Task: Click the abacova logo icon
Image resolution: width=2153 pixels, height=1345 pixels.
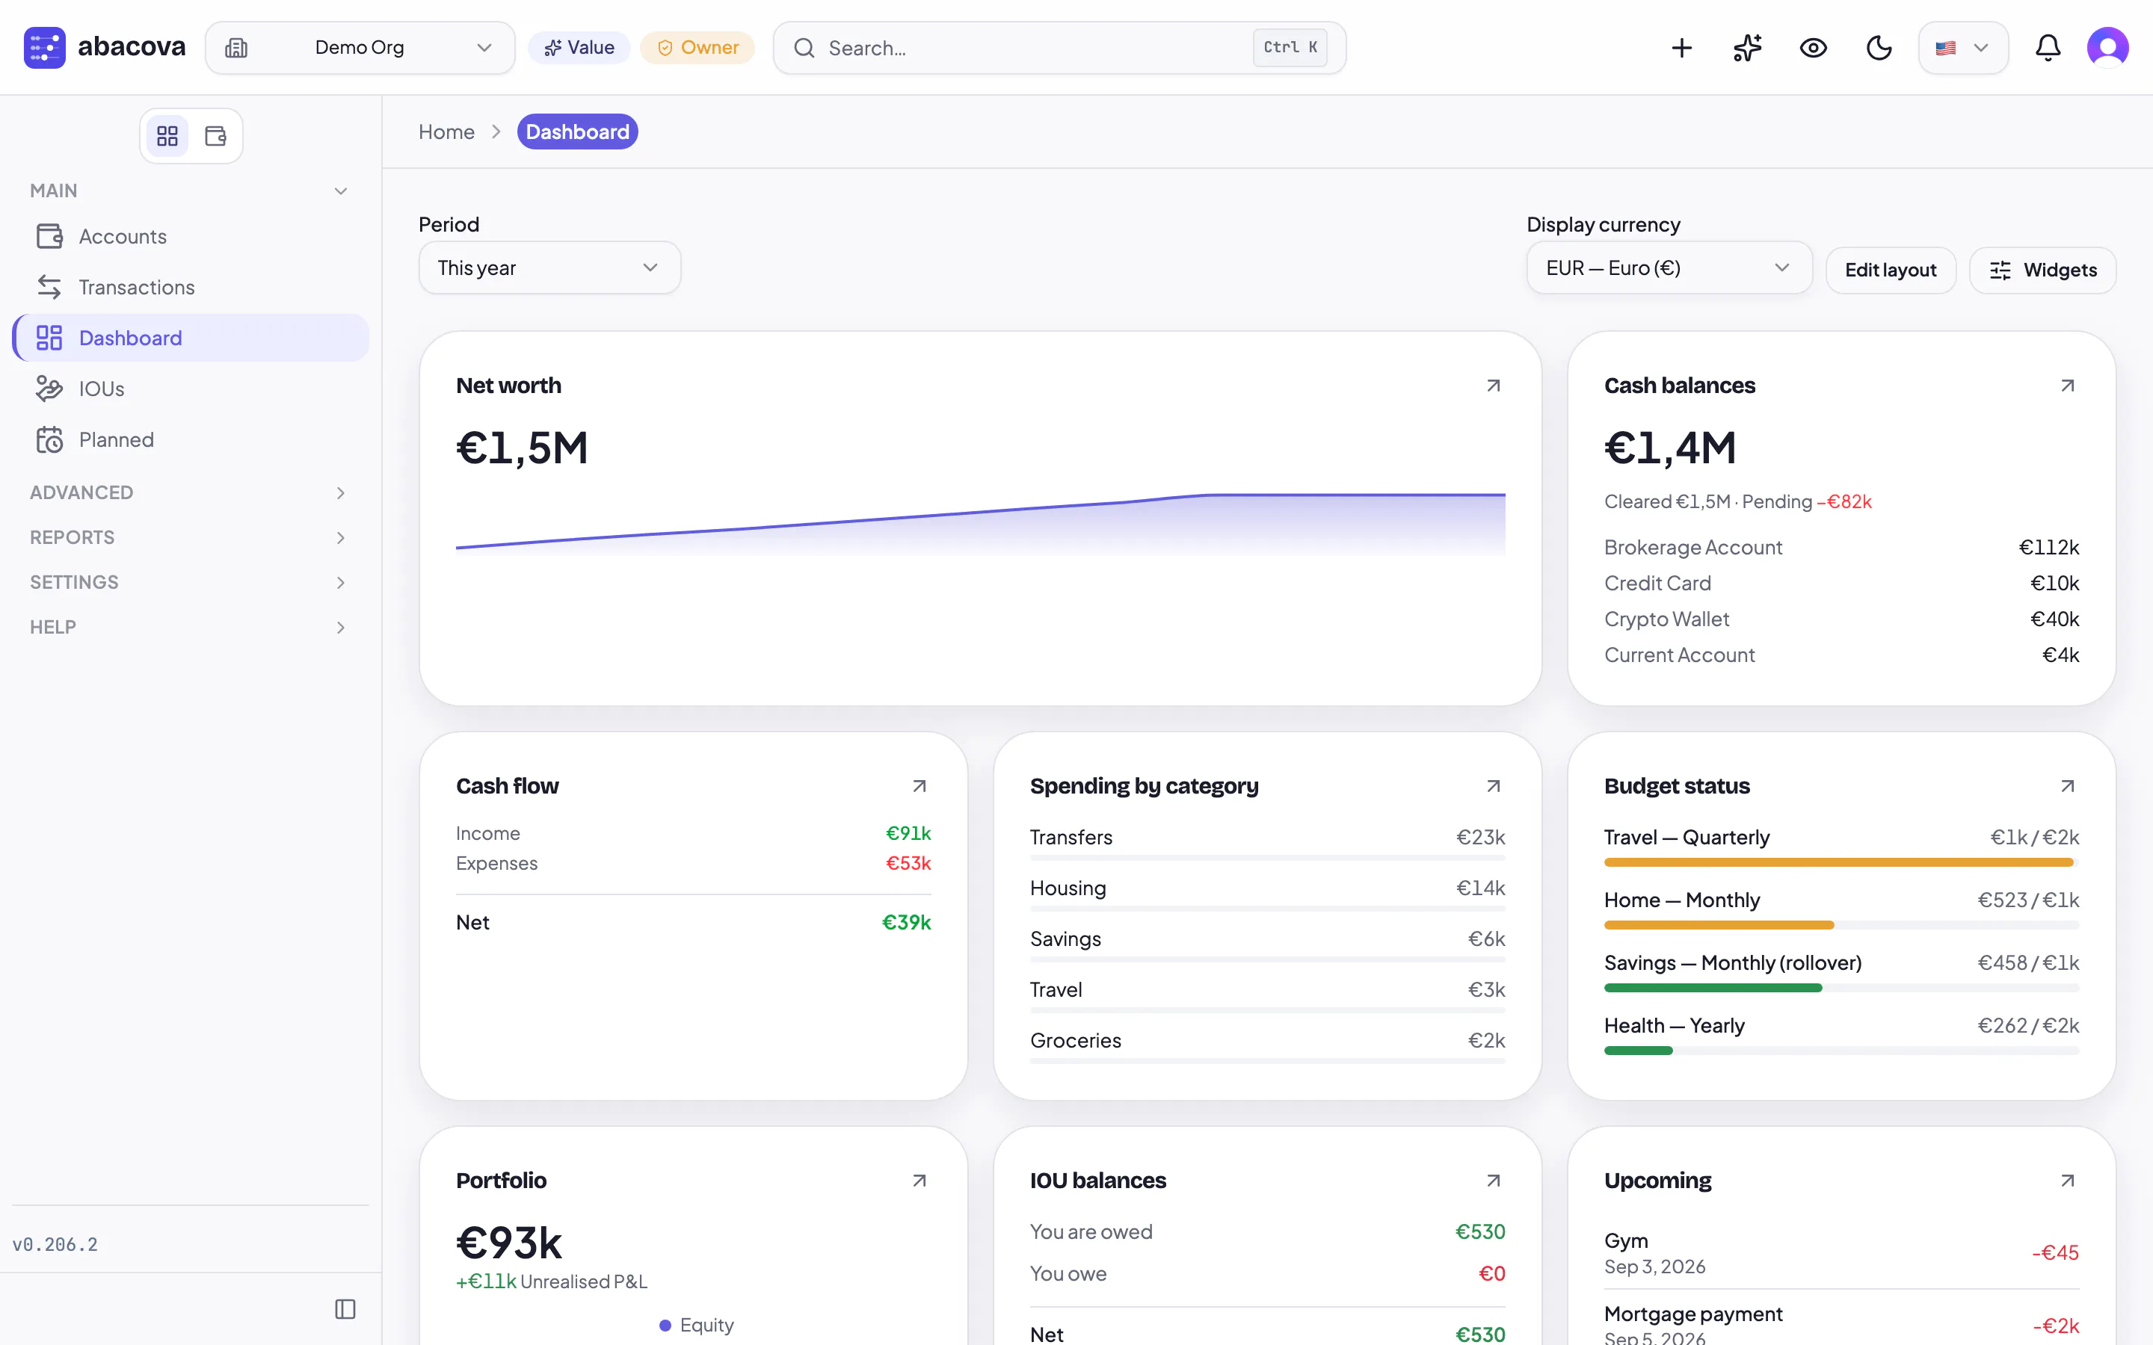Action: click(x=45, y=47)
